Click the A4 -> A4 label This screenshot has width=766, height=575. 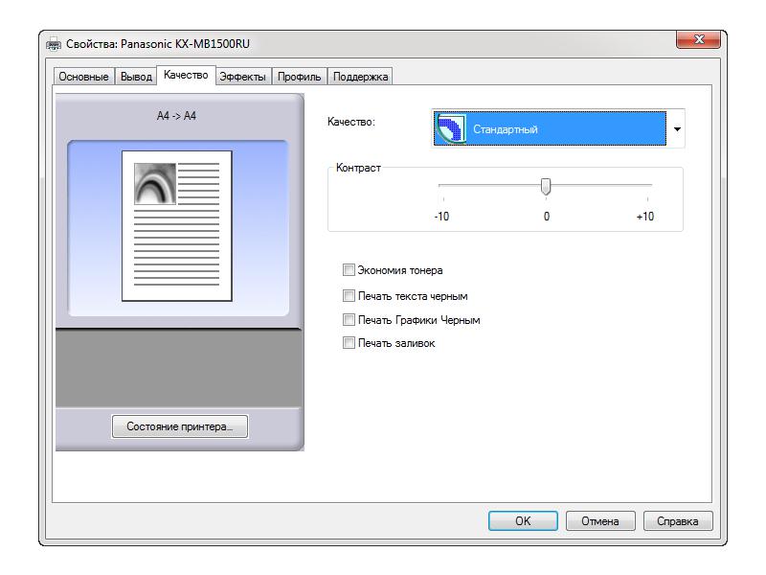click(x=176, y=116)
